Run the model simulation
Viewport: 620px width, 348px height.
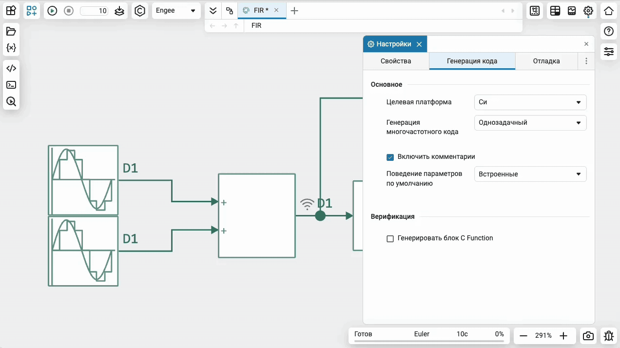point(52,11)
